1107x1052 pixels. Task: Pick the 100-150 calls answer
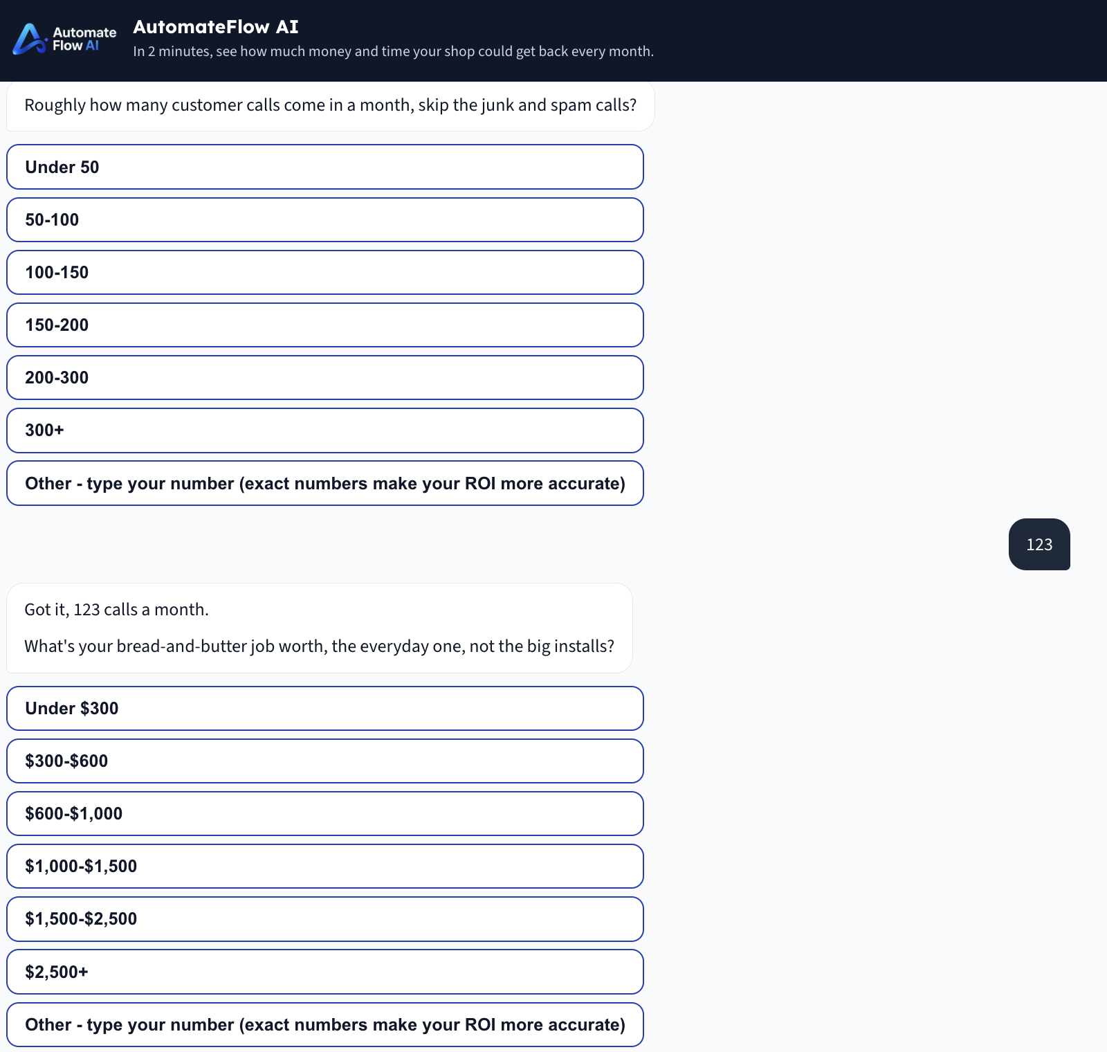pos(325,272)
